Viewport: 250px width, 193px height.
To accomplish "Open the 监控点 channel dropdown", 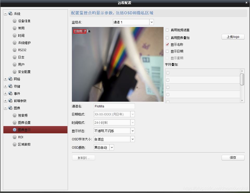I will pyautogui.click(x=152, y=22).
